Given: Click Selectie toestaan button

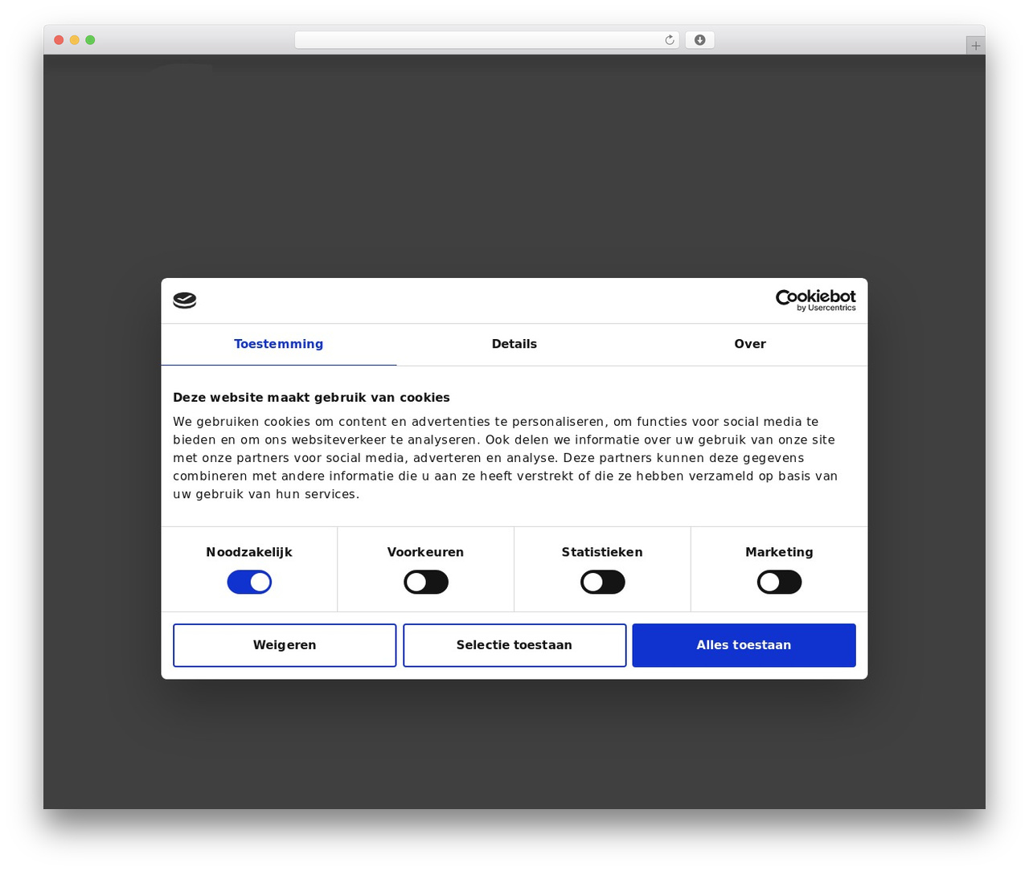Looking at the screenshot, I should pos(514,645).
